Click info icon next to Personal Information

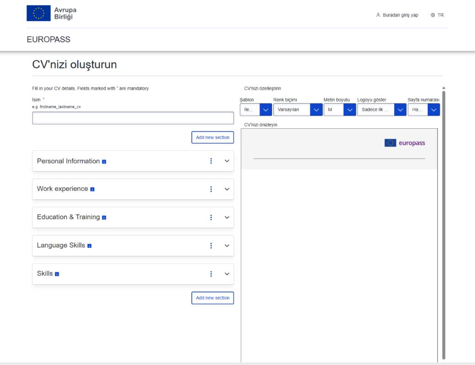click(x=104, y=162)
